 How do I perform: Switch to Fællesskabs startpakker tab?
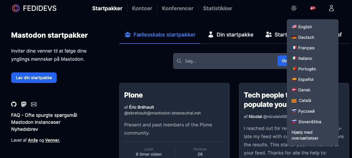(x=160, y=35)
